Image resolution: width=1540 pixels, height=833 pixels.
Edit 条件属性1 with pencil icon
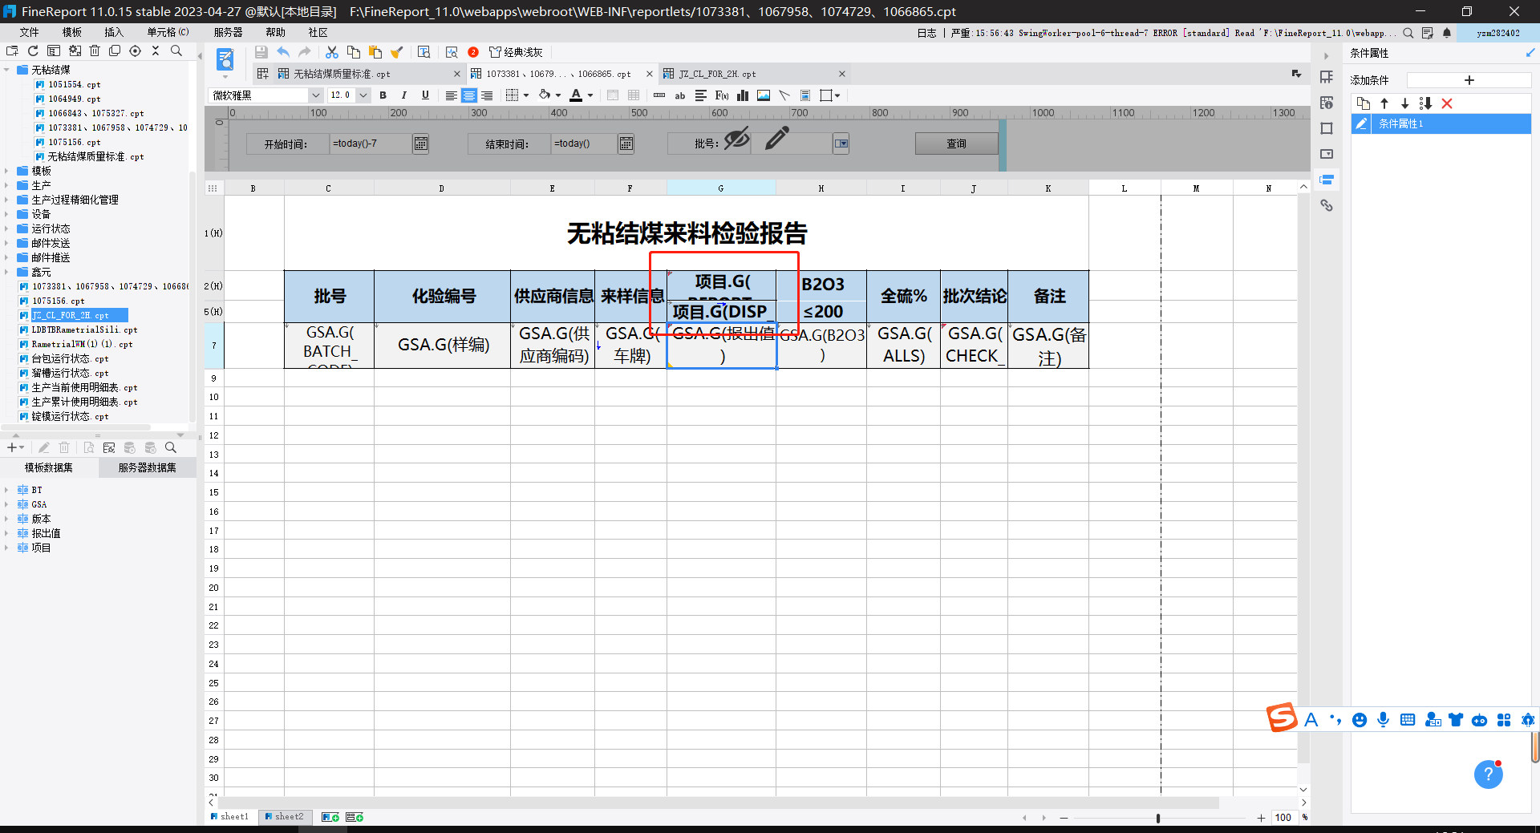click(x=1361, y=123)
